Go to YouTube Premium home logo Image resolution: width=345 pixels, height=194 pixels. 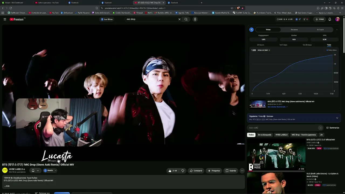point(17,19)
